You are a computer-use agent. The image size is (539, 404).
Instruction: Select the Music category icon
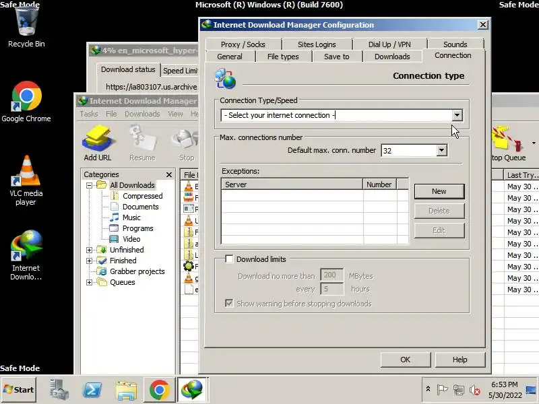(x=115, y=217)
